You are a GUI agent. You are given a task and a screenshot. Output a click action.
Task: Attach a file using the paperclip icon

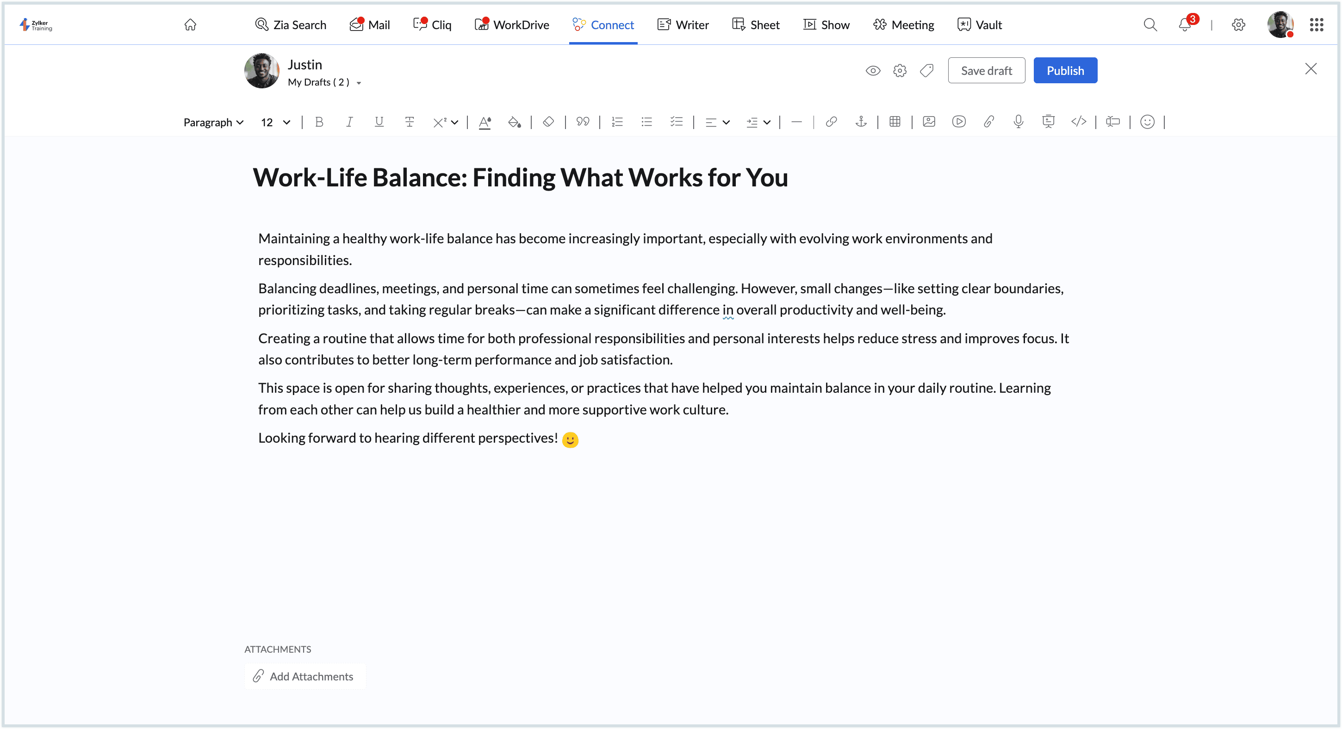989,122
